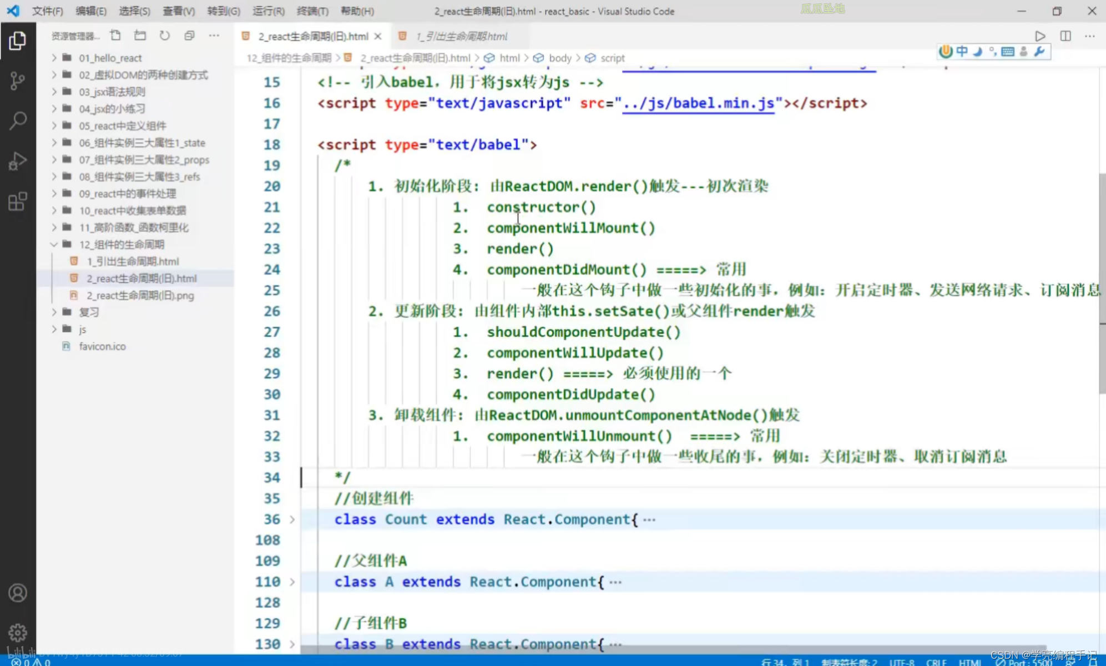This screenshot has width=1106, height=666.
Task: Unfold class B at line 130
Action: pyautogui.click(x=292, y=644)
